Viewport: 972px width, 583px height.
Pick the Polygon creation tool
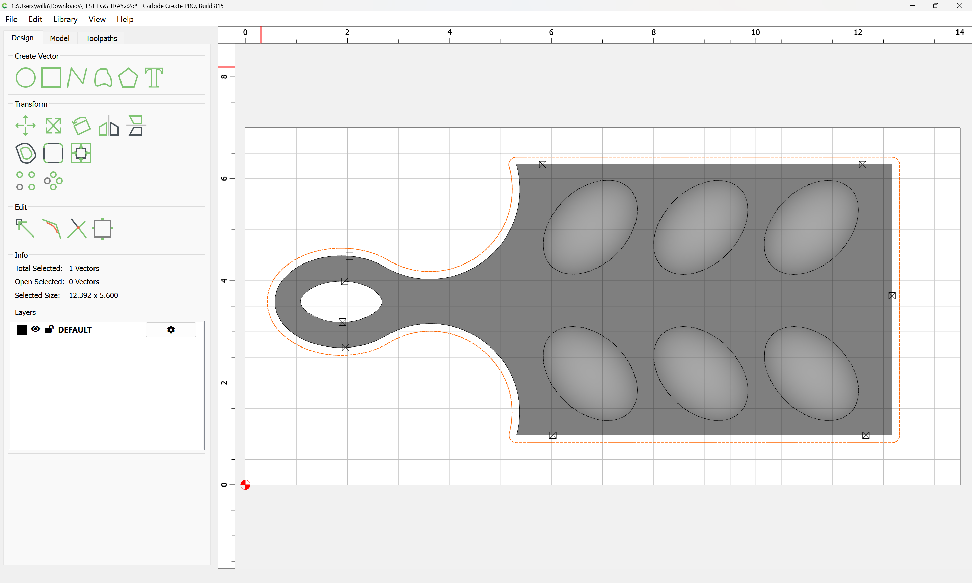coord(128,77)
